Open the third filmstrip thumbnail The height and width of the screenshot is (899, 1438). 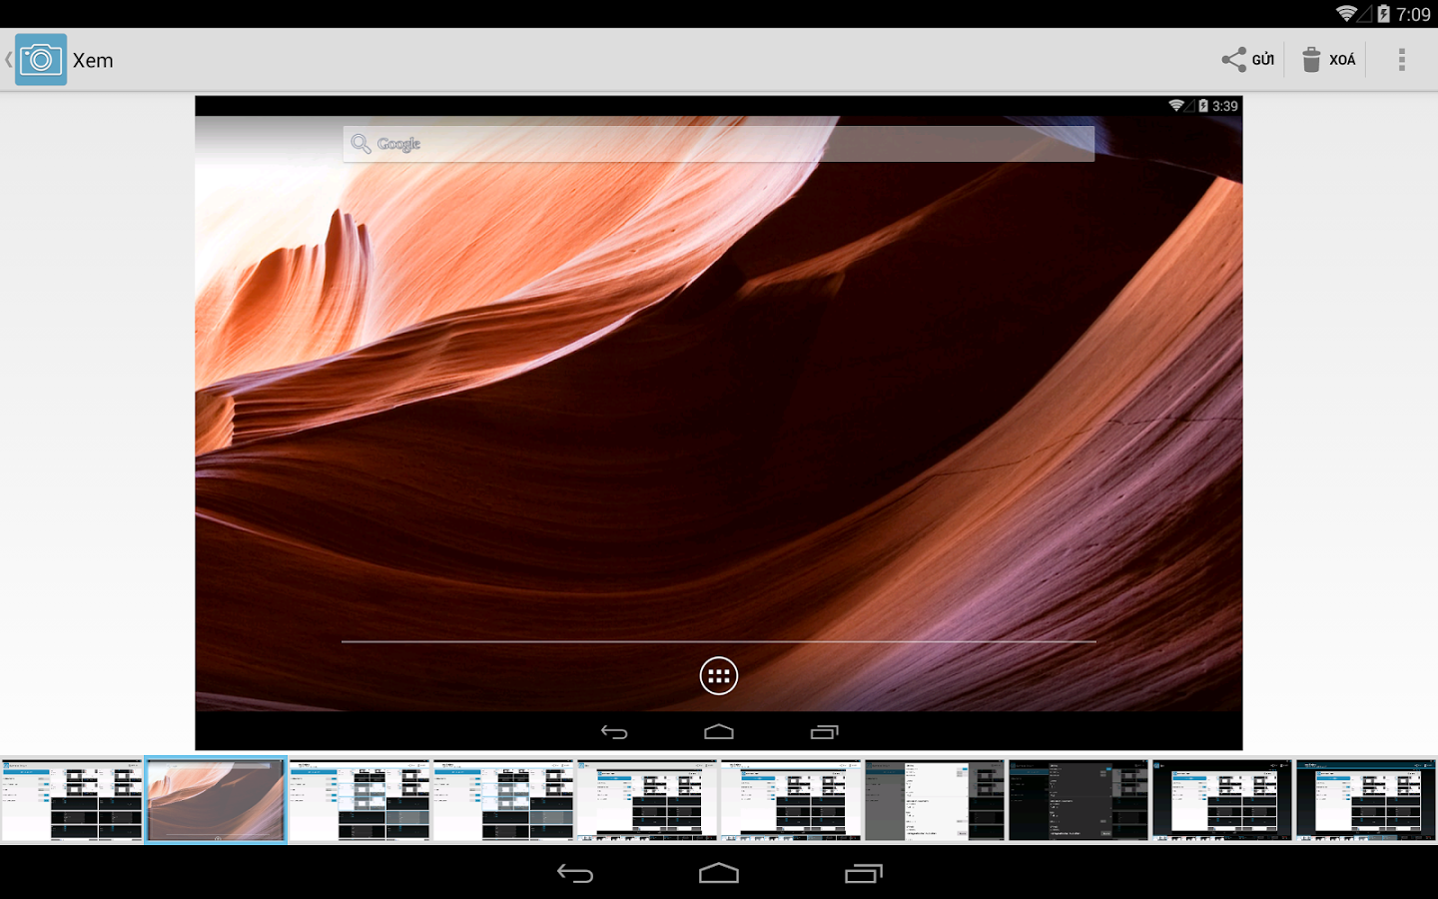click(x=359, y=800)
